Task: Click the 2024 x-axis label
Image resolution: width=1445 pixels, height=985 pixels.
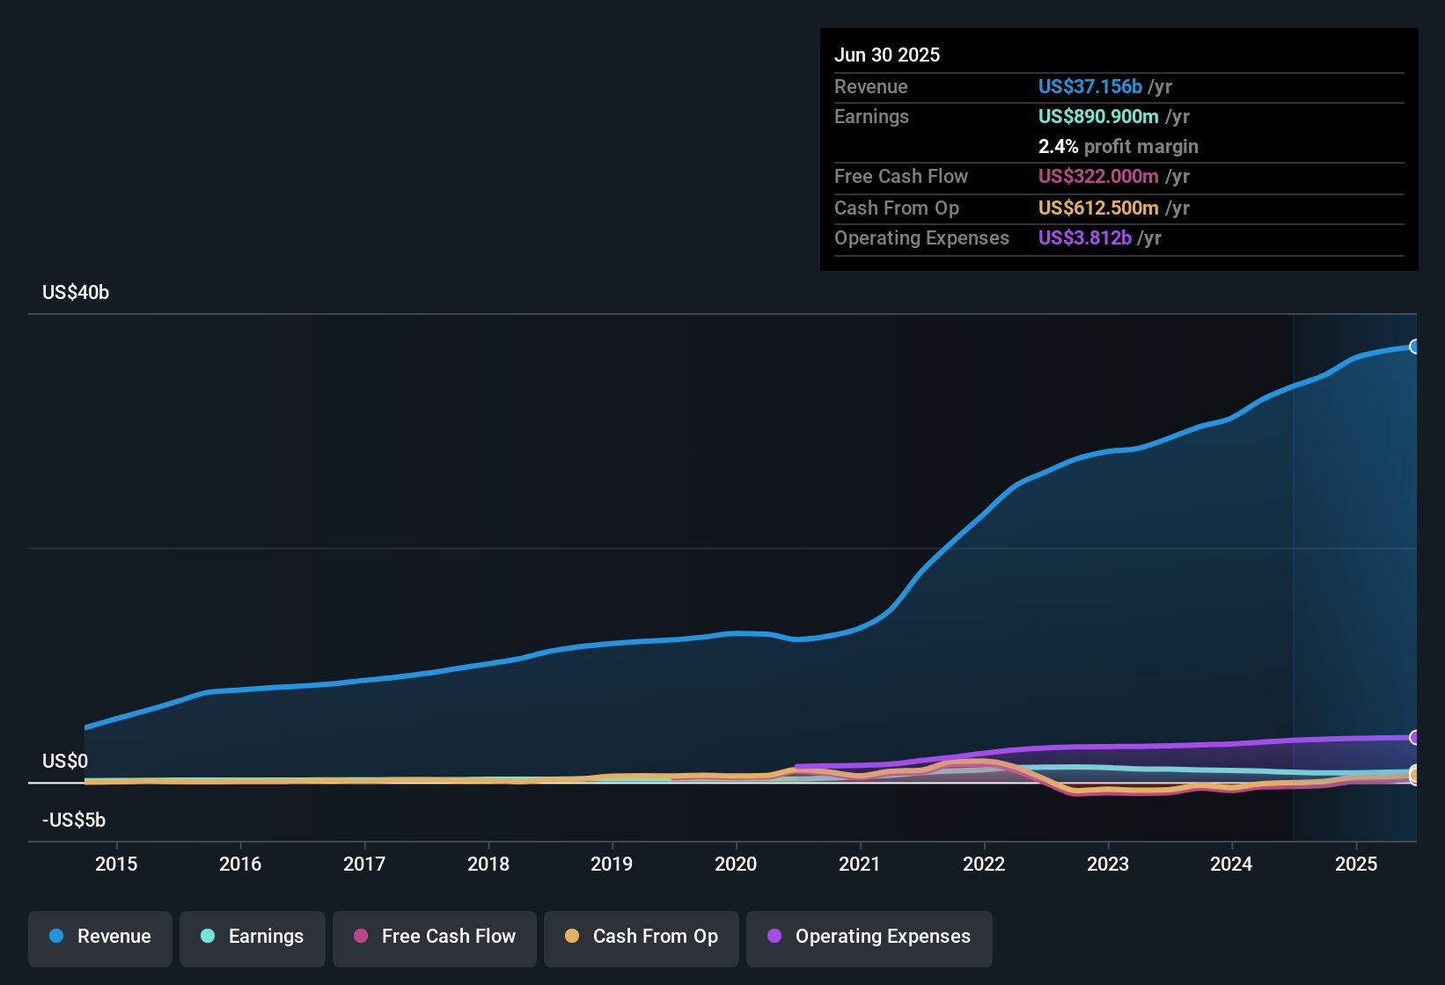Action: click(x=1231, y=864)
